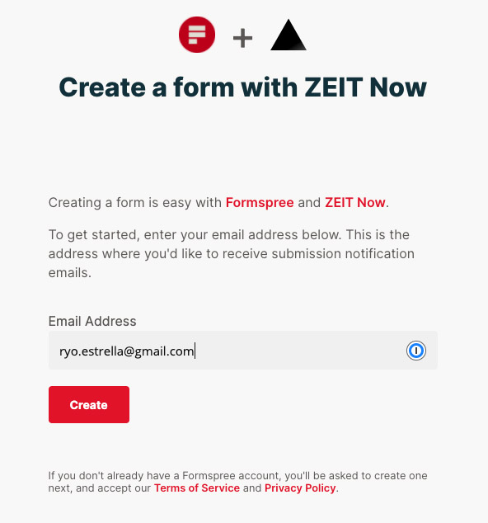Focus the Email Address input field
The width and height of the screenshot is (488, 523).
point(243,351)
